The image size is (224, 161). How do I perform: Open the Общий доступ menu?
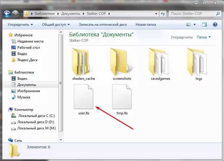(x=56, y=25)
